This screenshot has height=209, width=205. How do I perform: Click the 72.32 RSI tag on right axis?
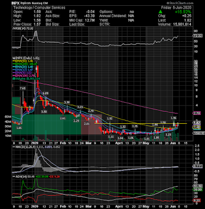[198, 36]
